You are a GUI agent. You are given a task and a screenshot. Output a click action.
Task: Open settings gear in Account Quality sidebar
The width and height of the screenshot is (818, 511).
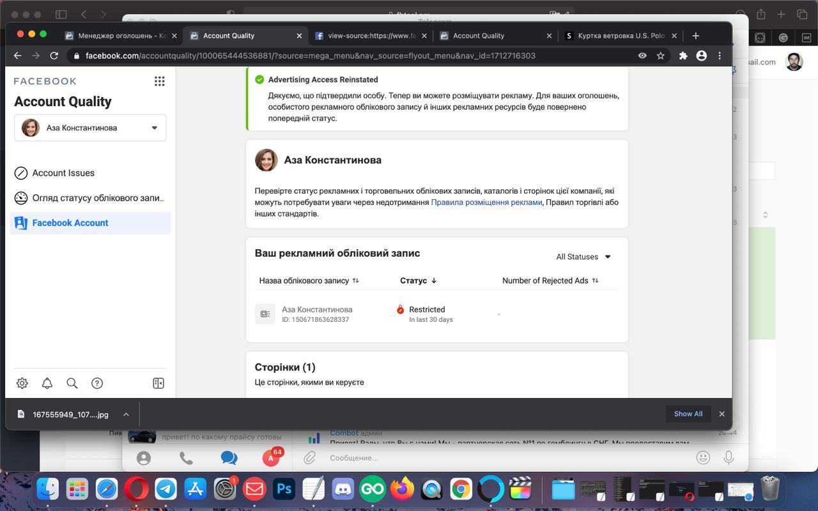click(22, 383)
